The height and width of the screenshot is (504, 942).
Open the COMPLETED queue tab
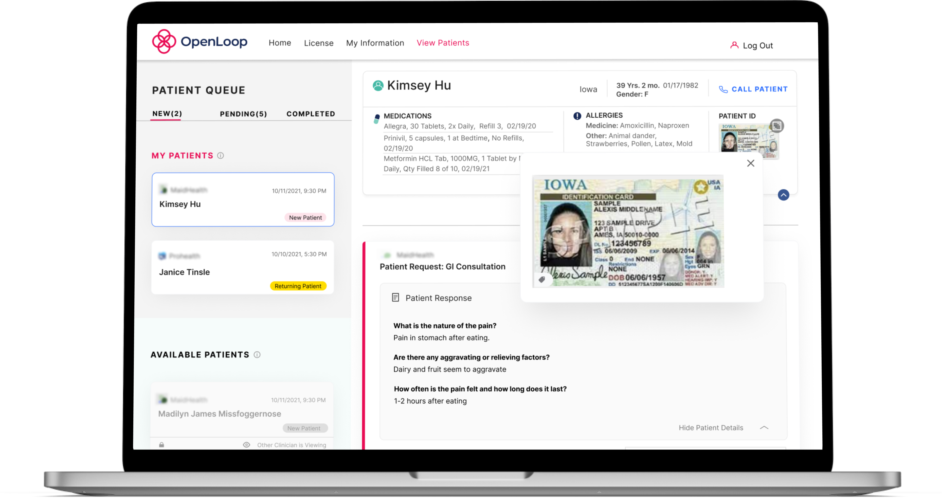pyautogui.click(x=311, y=114)
